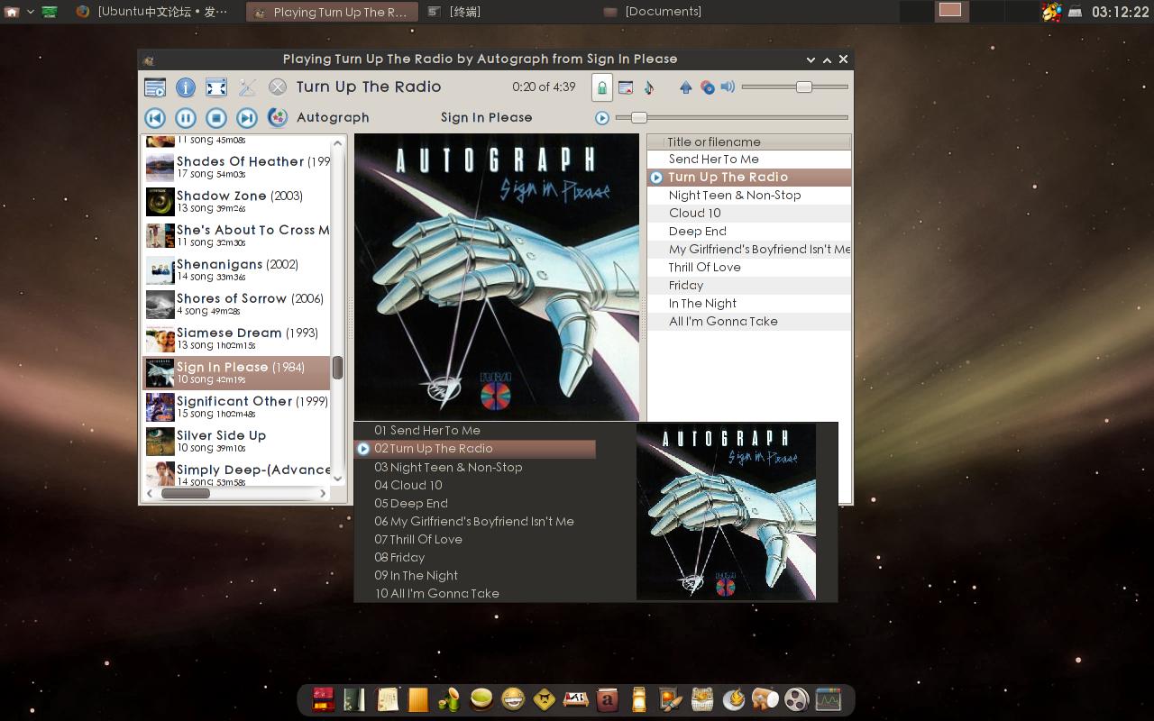The width and height of the screenshot is (1154, 721).
Task: Select the Silver Side Up album
Action: click(x=236, y=441)
